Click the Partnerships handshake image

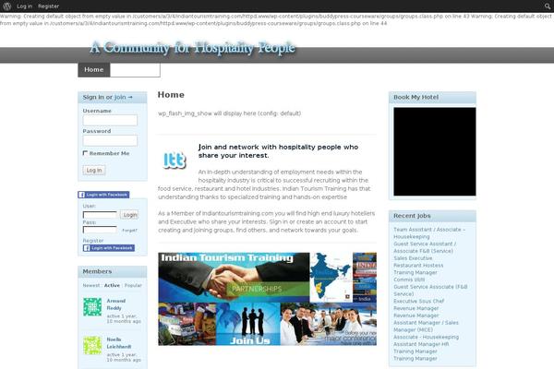click(x=234, y=277)
